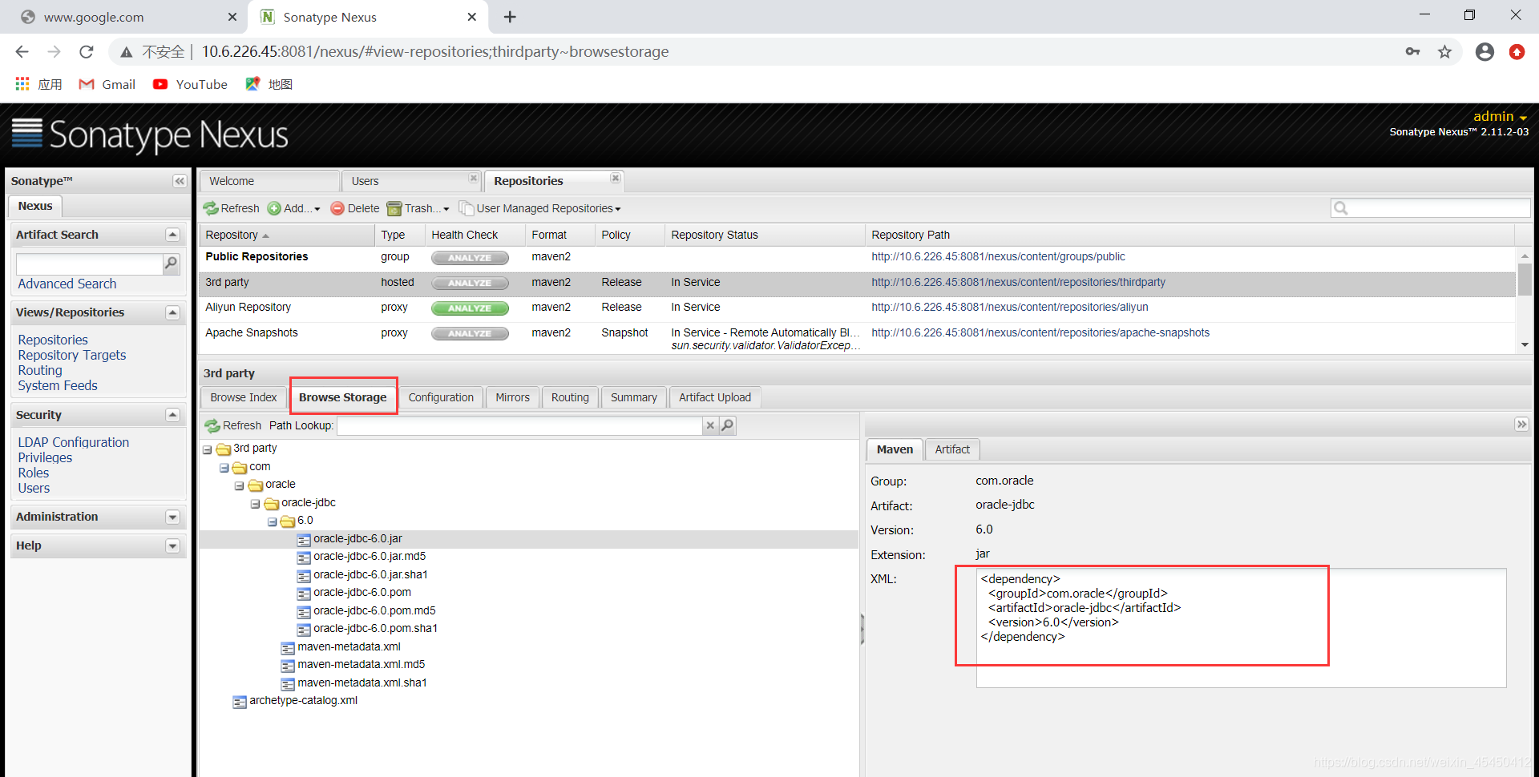Expand the Administration section

coord(172,517)
